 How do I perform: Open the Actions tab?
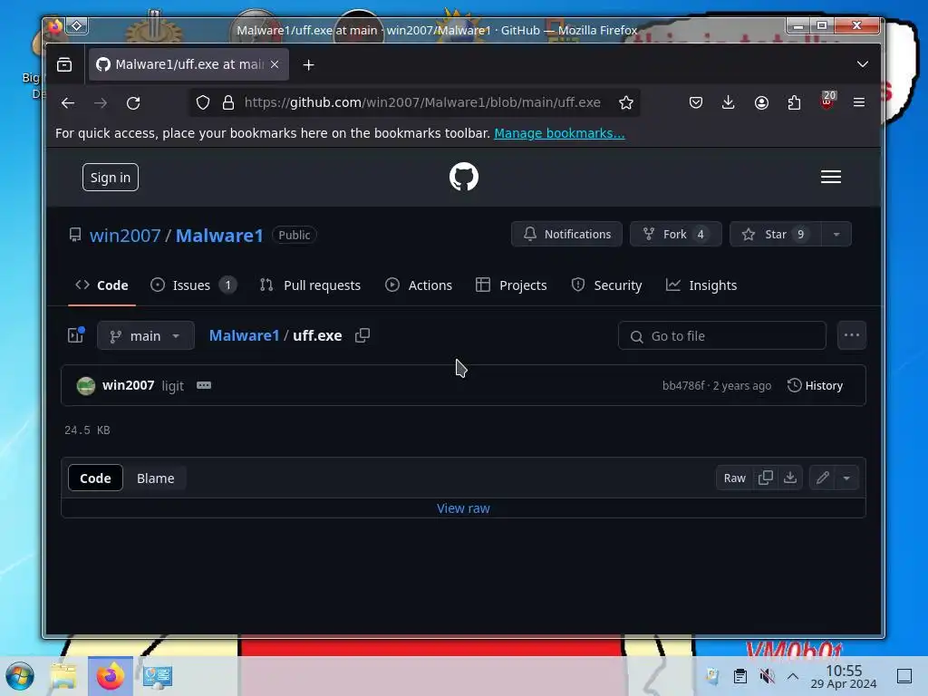[x=419, y=285]
